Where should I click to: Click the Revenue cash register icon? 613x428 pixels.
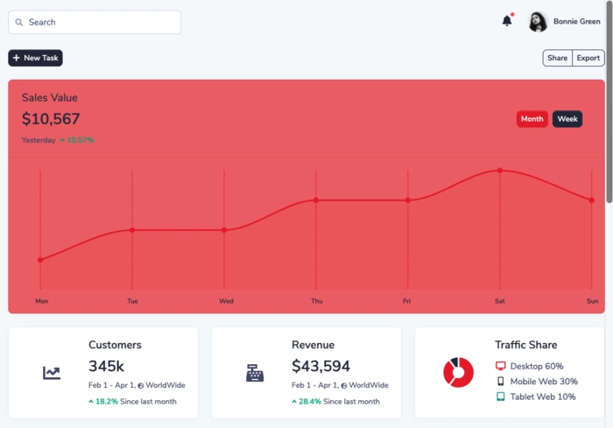pos(255,373)
